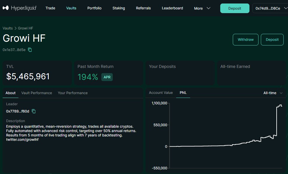Viewport: 288px width, 174px height.
Task: Click the filled Deposit button in header
Action: click(235, 8)
